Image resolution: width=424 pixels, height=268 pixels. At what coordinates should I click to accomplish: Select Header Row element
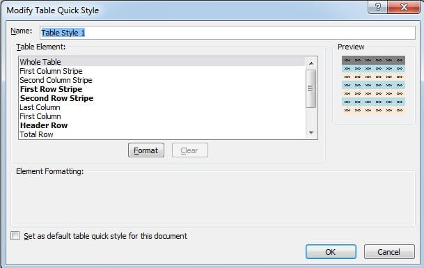[162, 125]
